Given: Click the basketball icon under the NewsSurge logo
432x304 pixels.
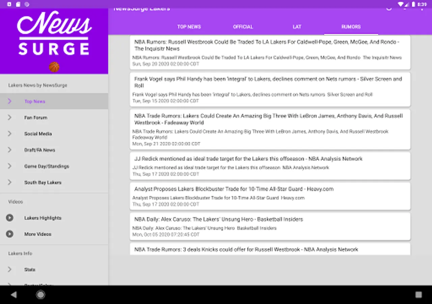Looking at the screenshot, I should pos(54,67).
